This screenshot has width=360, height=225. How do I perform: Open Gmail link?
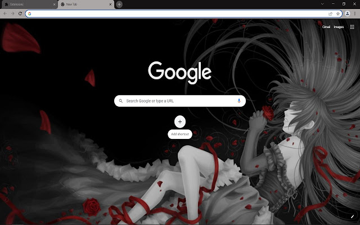[x=326, y=27]
